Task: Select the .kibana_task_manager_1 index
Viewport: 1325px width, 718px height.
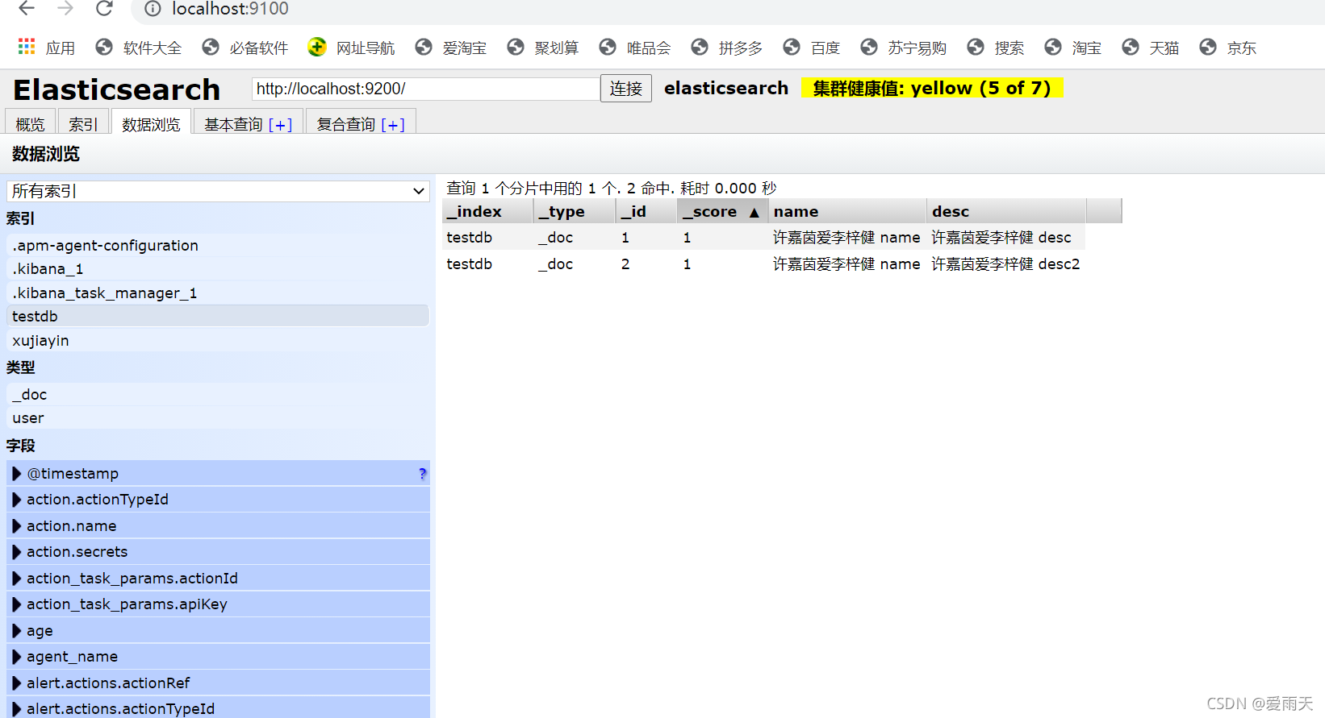Action: click(x=218, y=293)
